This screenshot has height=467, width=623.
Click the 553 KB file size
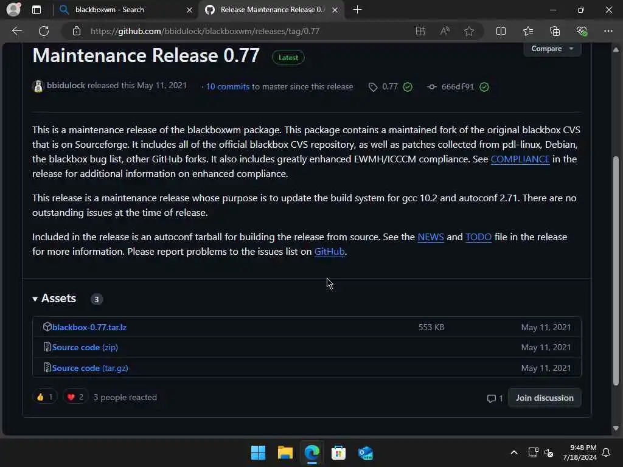point(431,327)
